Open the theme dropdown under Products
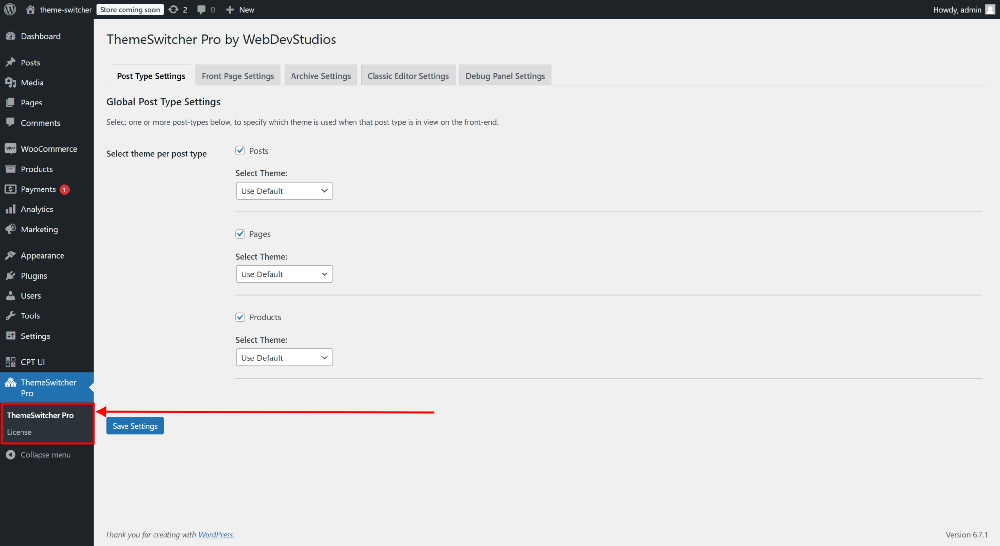1000x546 pixels. (284, 357)
